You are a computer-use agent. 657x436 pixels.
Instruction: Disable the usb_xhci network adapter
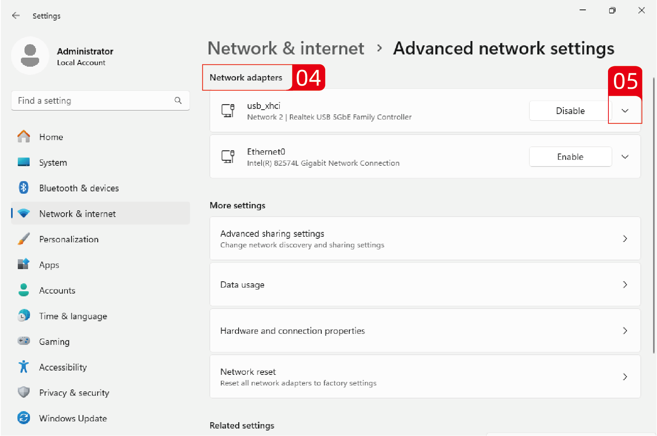pos(570,111)
